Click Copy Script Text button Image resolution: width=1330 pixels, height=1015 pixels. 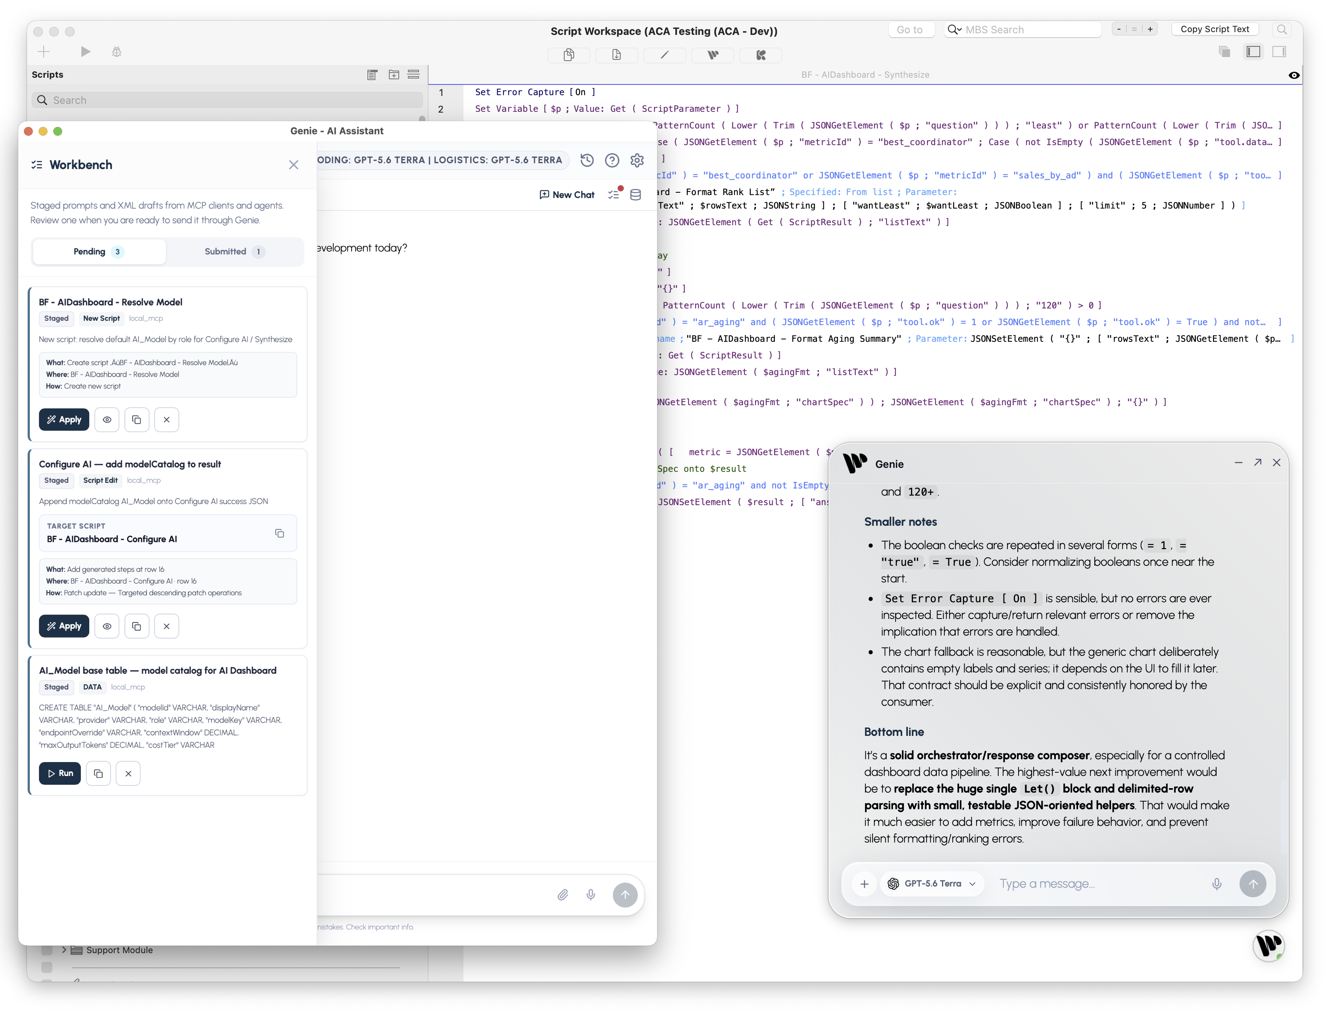(x=1215, y=29)
